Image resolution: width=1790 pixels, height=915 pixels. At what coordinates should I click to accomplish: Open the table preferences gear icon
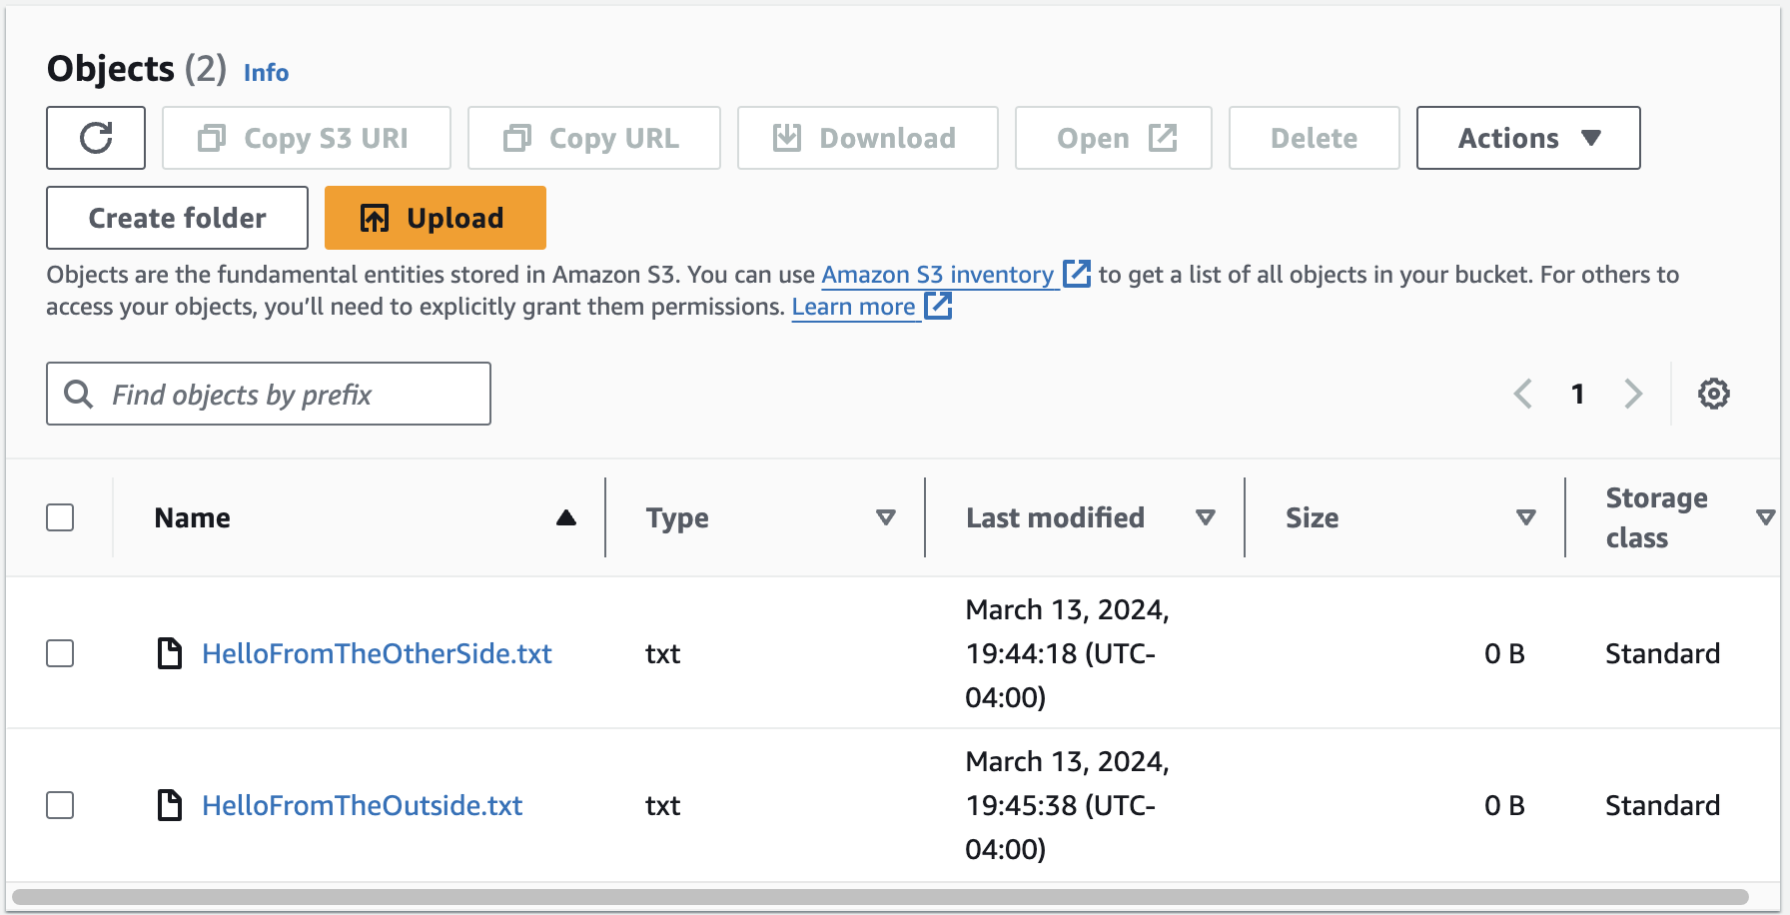(x=1714, y=393)
